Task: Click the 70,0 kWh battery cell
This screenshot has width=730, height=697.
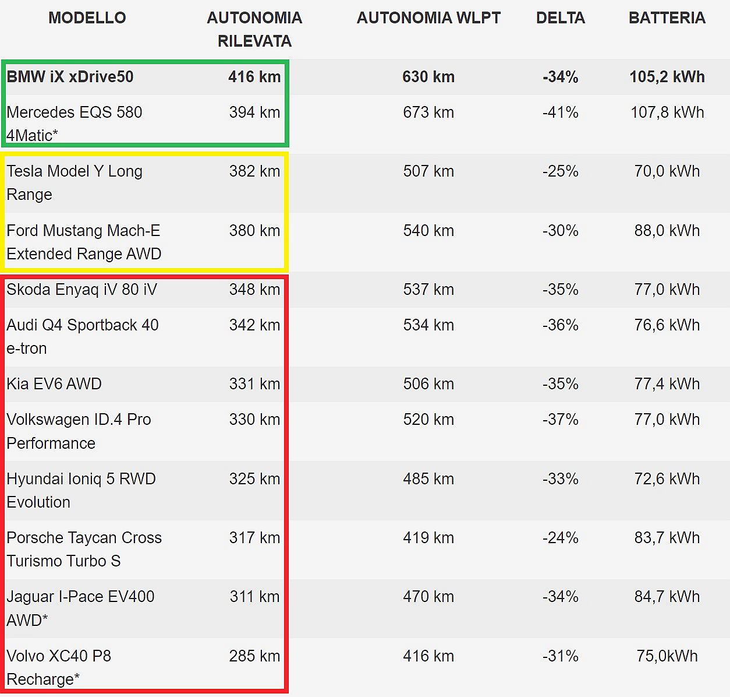Action: click(667, 171)
